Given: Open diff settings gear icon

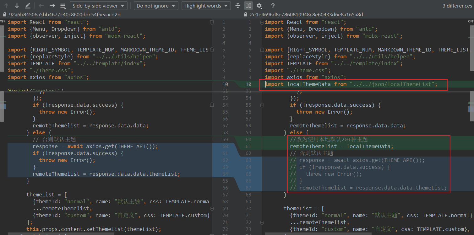Looking at the screenshot, I should coord(259,6).
